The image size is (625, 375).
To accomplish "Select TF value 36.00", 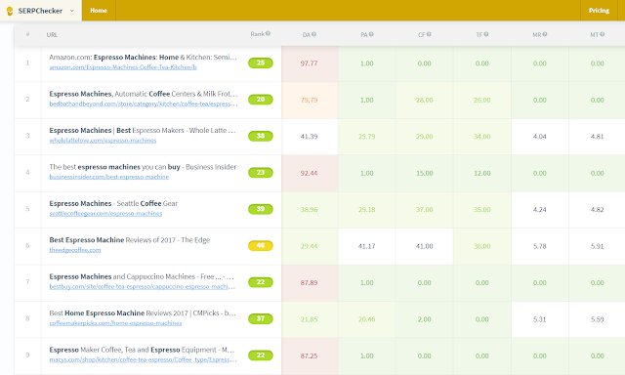I will pos(481,246).
